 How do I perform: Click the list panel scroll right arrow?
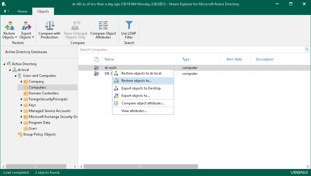[308, 167]
